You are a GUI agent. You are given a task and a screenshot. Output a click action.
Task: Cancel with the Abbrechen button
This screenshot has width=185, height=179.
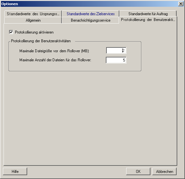pyautogui.click(x=165, y=171)
